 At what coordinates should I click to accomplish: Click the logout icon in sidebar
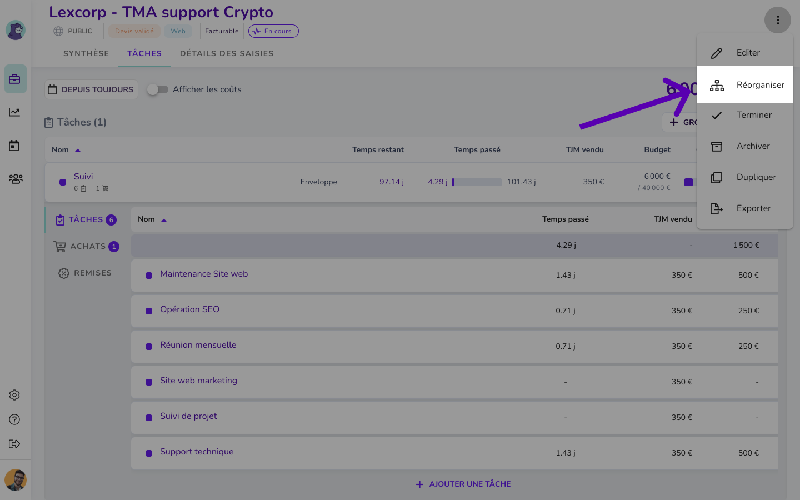click(14, 444)
